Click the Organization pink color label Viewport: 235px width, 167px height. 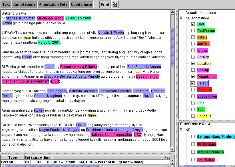[207, 77]
